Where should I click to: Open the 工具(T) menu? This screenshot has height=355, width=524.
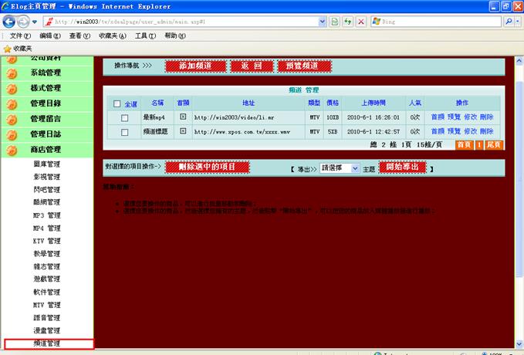(x=145, y=36)
